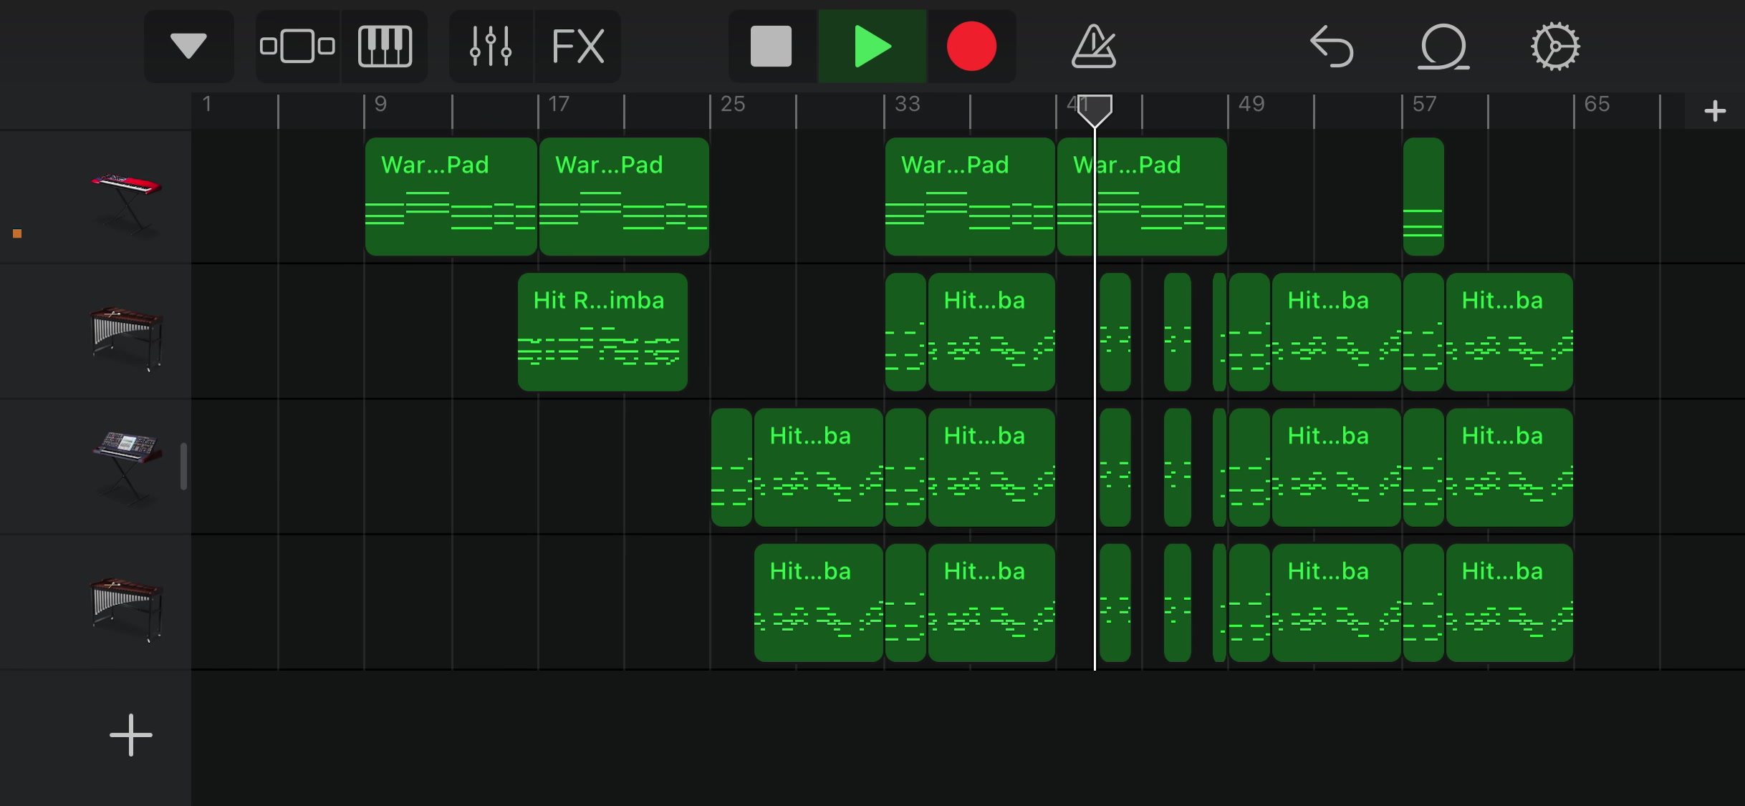The image size is (1745, 806).
Task: Select synth track Hit...ba region at bar 27
Action: (x=819, y=467)
